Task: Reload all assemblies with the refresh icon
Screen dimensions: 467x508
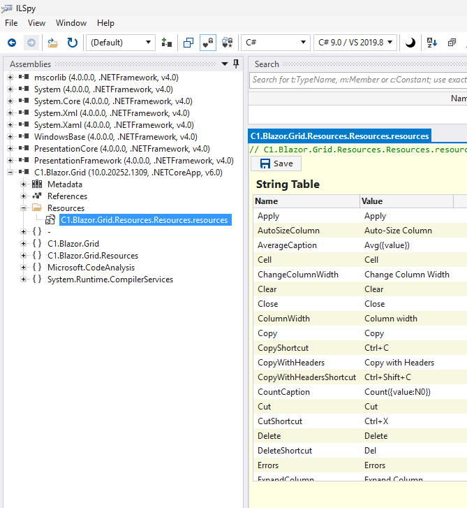Action: tap(72, 43)
